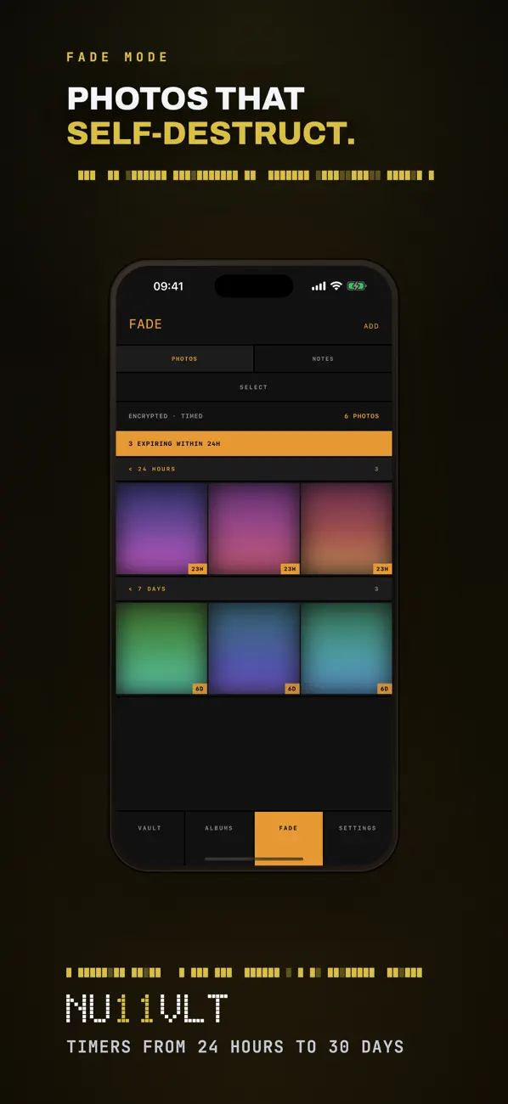Click the 'FADE MODE' heading
Screen dimensions: 508x1104
point(117,57)
